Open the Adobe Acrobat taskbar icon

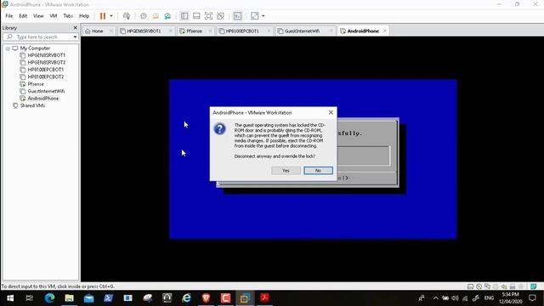coord(264,298)
